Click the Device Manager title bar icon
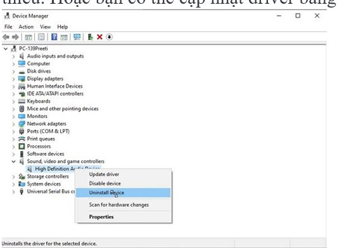 click(x=7, y=16)
